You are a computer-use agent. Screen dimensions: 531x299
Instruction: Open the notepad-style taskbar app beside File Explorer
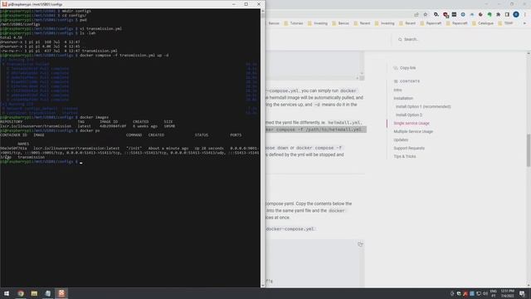(x=48, y=293)
